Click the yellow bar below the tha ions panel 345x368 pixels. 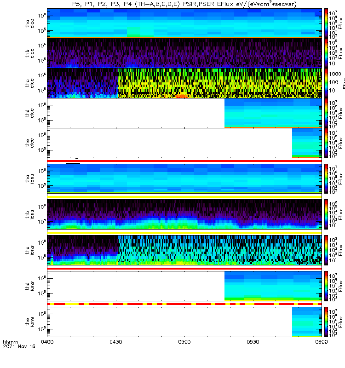[184, 197]
